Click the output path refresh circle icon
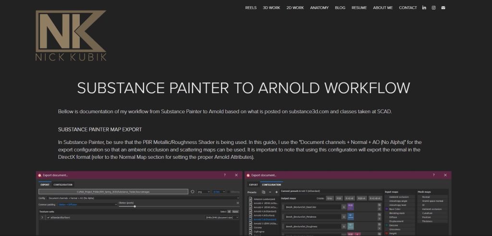 (x=192, y=192)
